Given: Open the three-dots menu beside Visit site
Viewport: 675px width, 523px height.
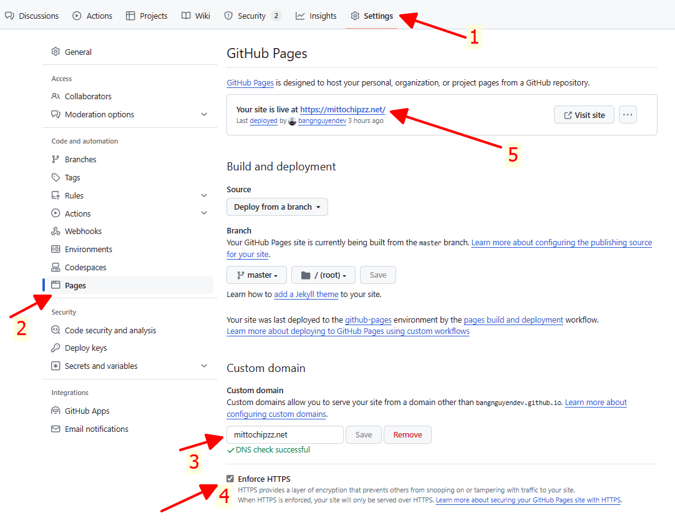Looking at the screenshot, I should pyautogui.click(x=628, y=115).
